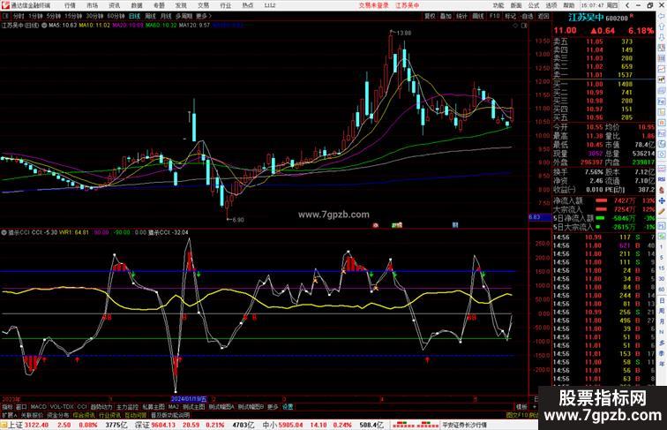Open the 交易 menu

point(203,5)
